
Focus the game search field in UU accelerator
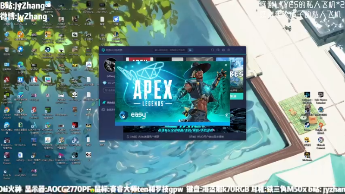coord(170,50)
